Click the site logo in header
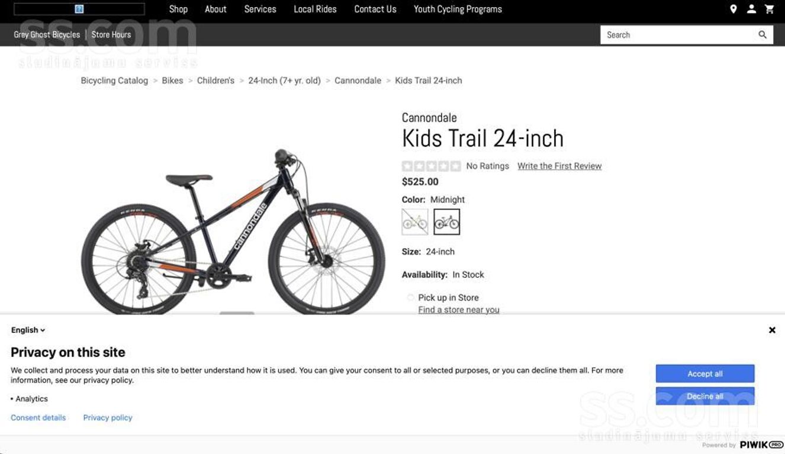This screenshot has height=454, width=785. point(79,9)
